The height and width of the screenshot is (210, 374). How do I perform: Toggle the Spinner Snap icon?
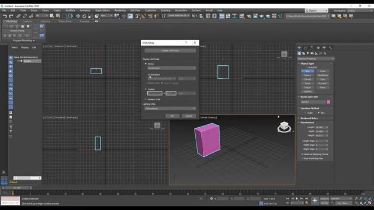click(156, 16)
